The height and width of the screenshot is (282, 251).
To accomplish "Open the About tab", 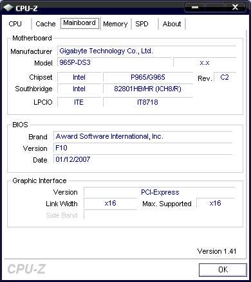I will pyautogui.click(x=172, y=24).
